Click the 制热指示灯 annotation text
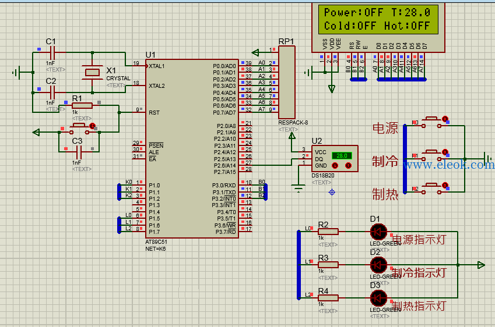495x327 pixels. [x=419, y=305]
